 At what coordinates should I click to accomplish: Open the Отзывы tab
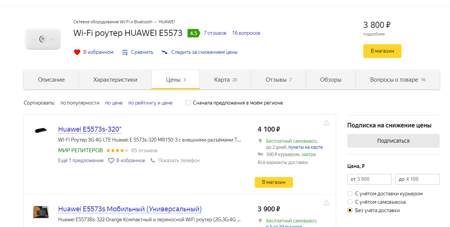click(278, 80)
